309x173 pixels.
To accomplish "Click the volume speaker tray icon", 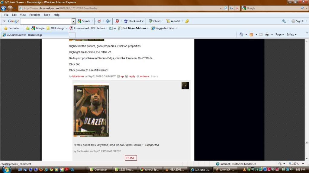I will coord(292,169).
